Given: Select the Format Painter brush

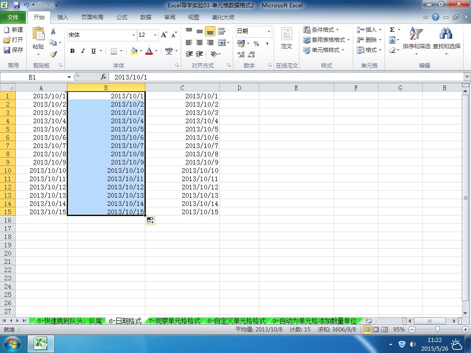Looking at the screenshot, I should coord(53,54).
